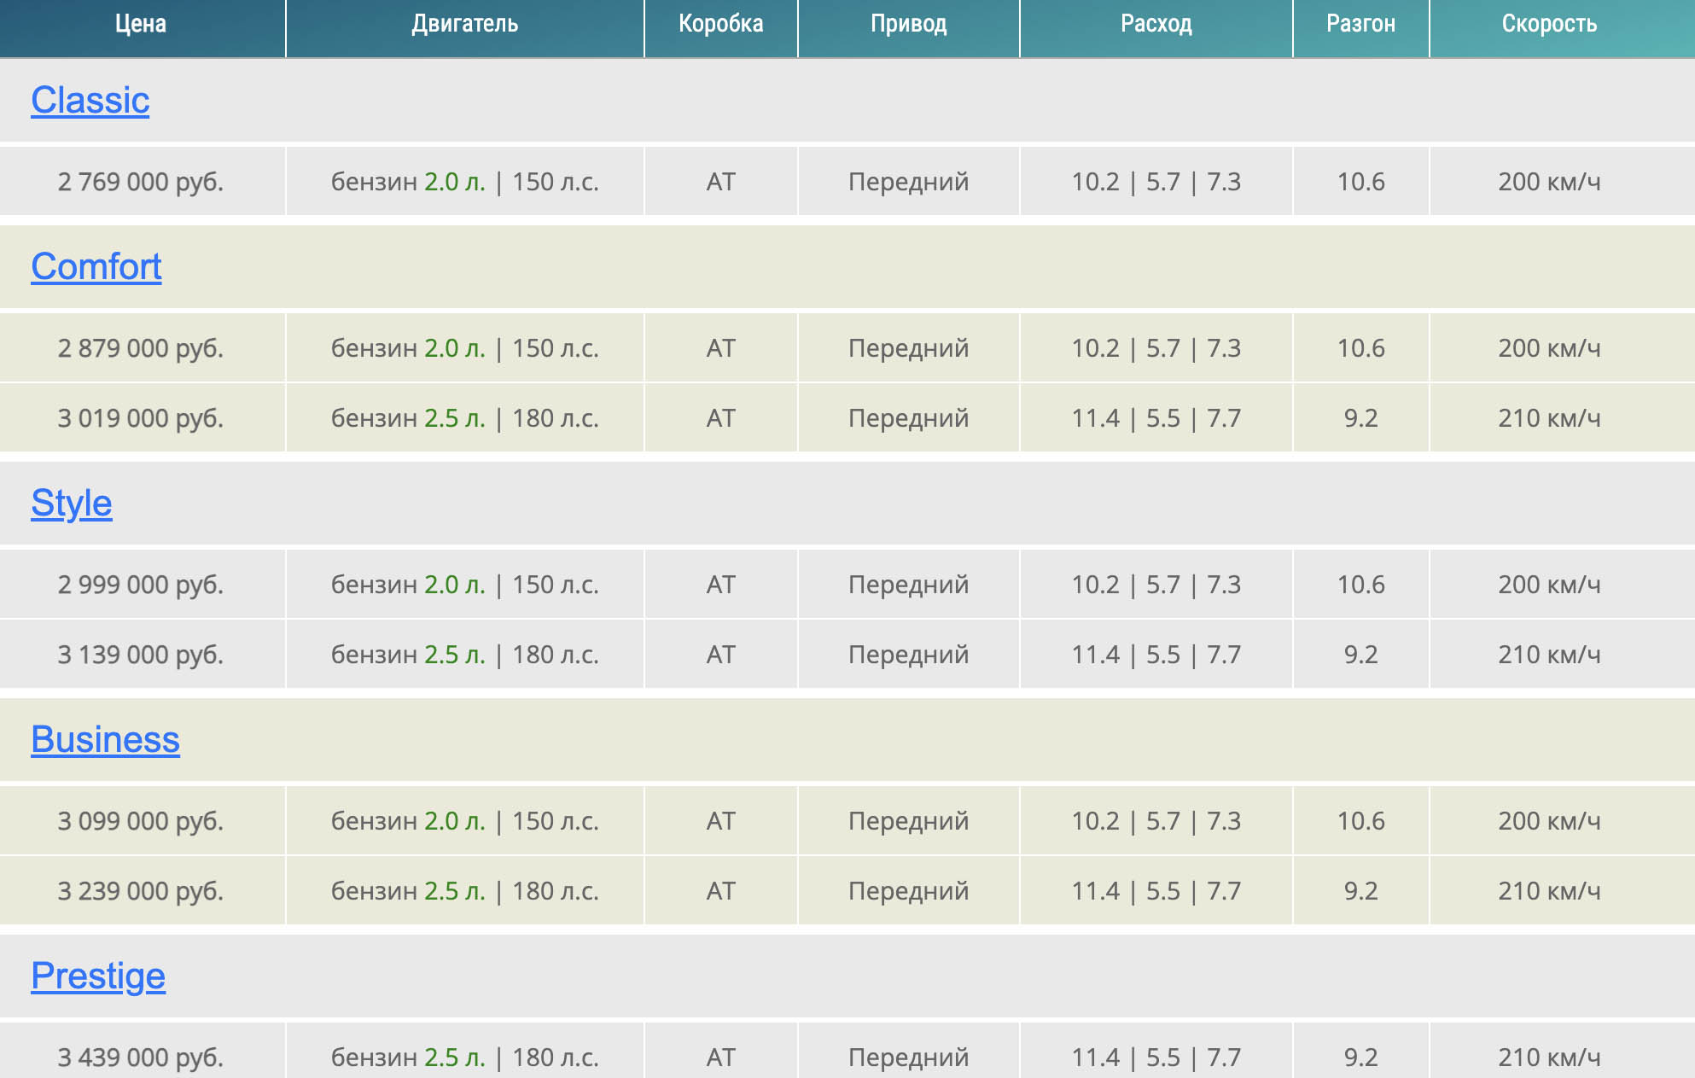1695x1078 pixels.
Task: Open the Classic trim link
Action: point(90,101)
